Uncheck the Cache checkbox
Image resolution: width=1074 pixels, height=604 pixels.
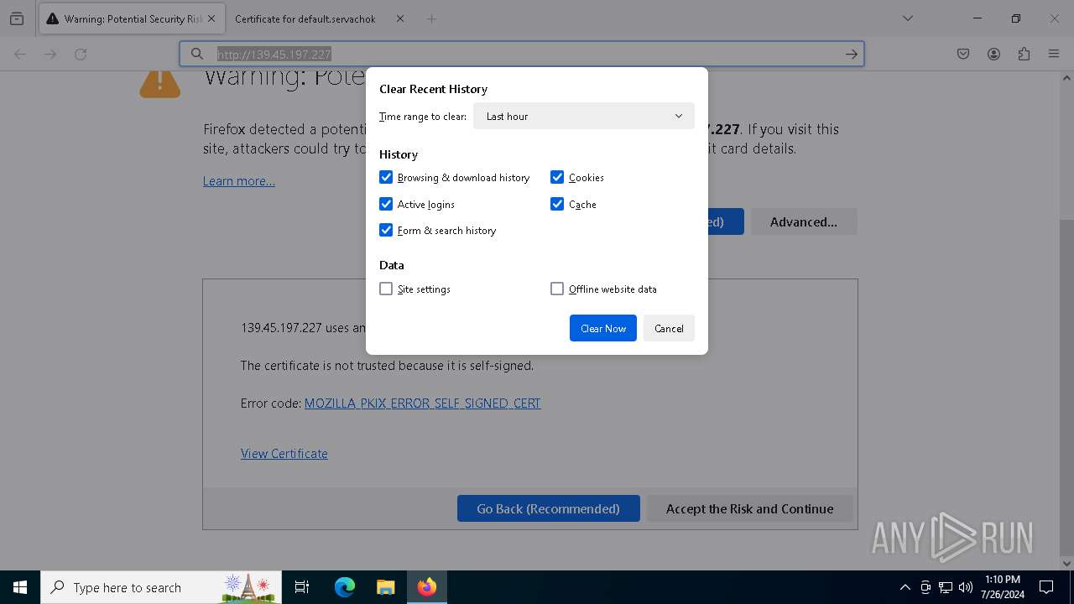point(557,204)
